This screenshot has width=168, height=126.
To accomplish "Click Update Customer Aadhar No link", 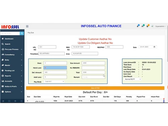I will (95, 39).
